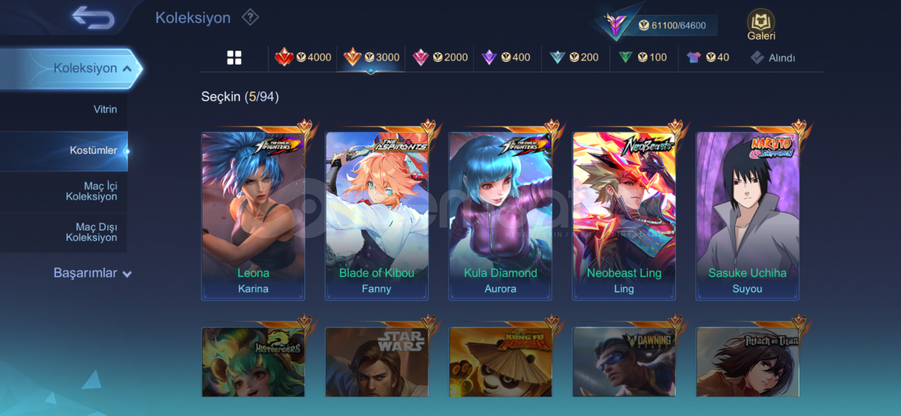Screen dimensions: 901x416
Task: Filter by the shirt icon 40-point tier
Action: tap(708, 57)
